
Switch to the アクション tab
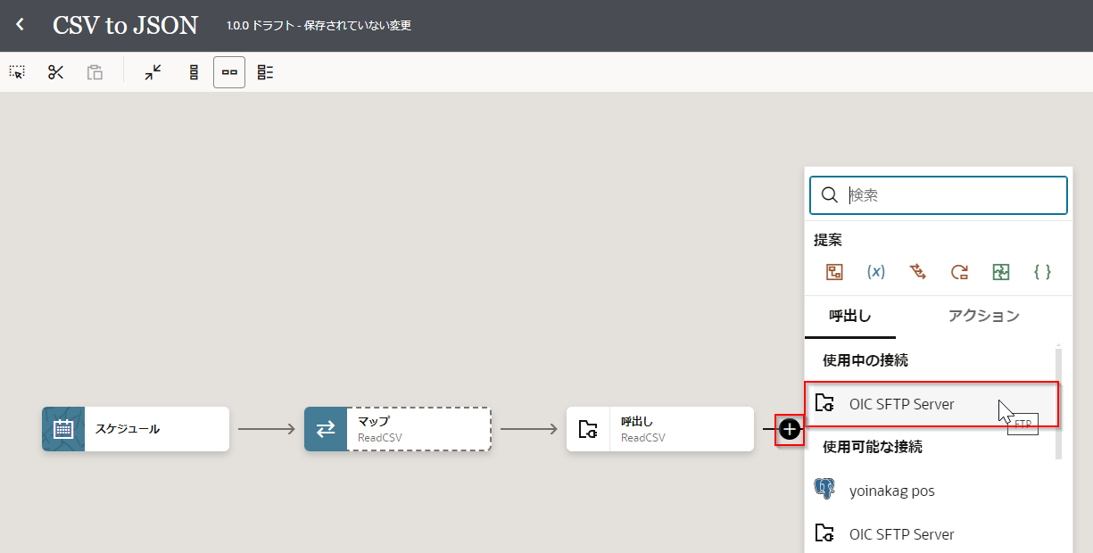click(983, 316)
